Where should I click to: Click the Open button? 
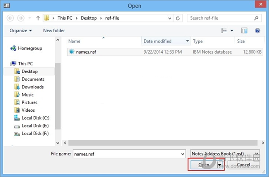[x=204, y=165]
